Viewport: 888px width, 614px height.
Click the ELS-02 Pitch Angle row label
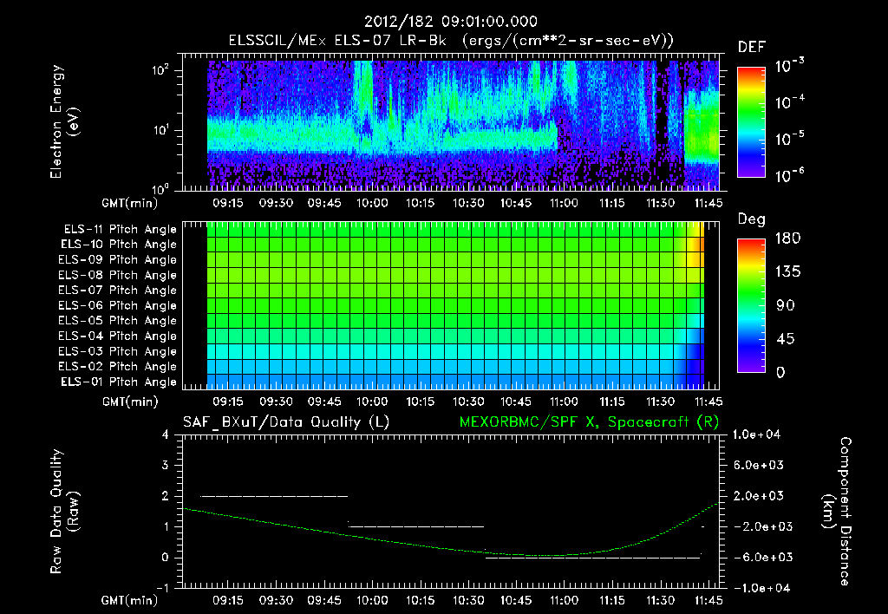coord(118,367)
